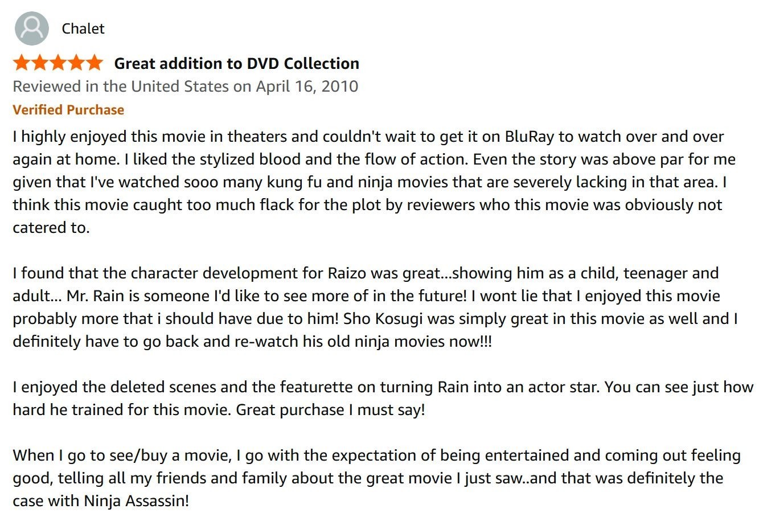Click the name 'Raizo' in review text
The width and height of the screenshot is (759, 513).
347,273
